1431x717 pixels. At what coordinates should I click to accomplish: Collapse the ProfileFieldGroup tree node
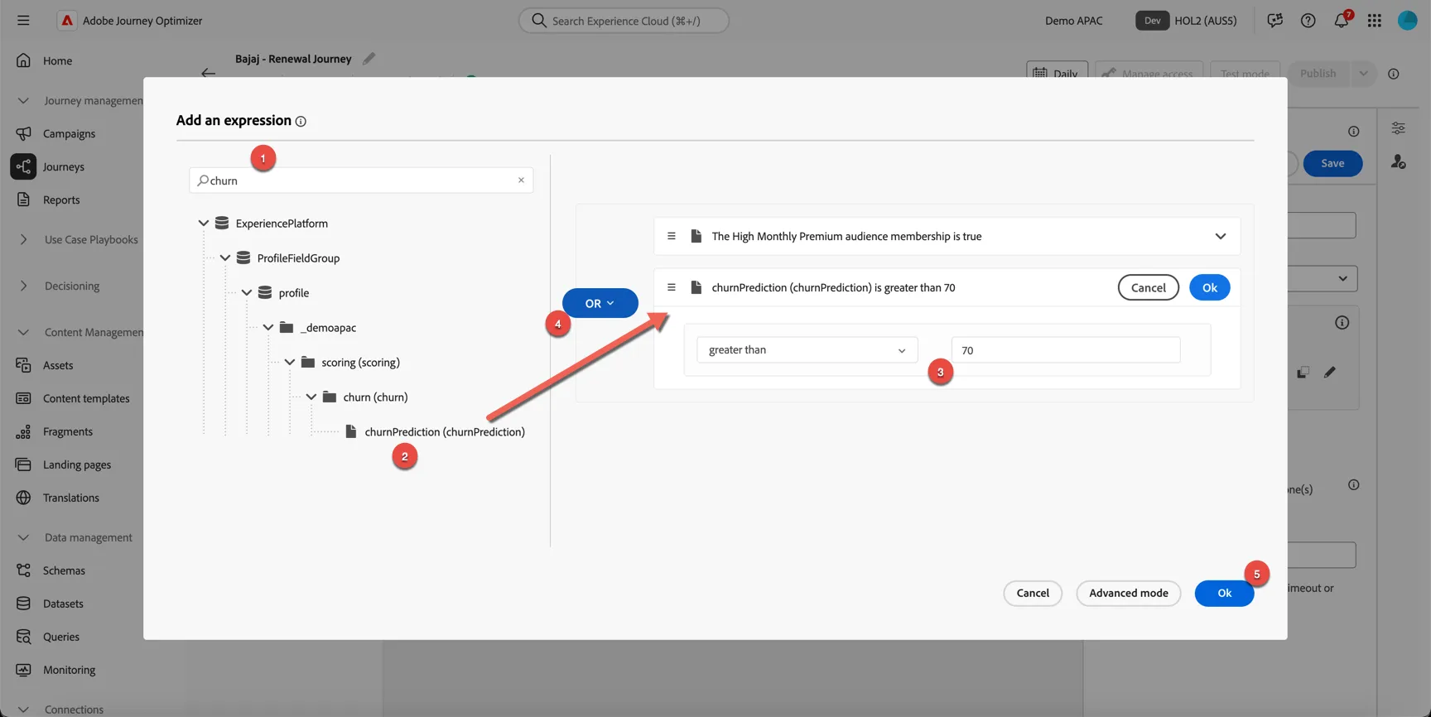224,258
